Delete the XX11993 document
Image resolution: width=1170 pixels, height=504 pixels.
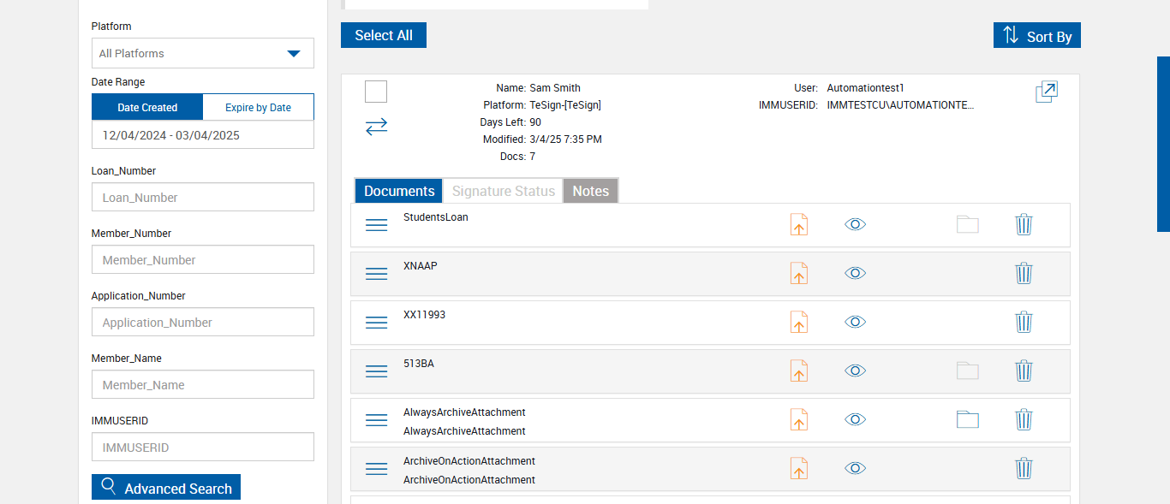(x=1024, y=322)
